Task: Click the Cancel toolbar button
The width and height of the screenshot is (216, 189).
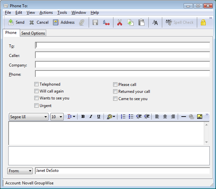Action: (39, 22)
